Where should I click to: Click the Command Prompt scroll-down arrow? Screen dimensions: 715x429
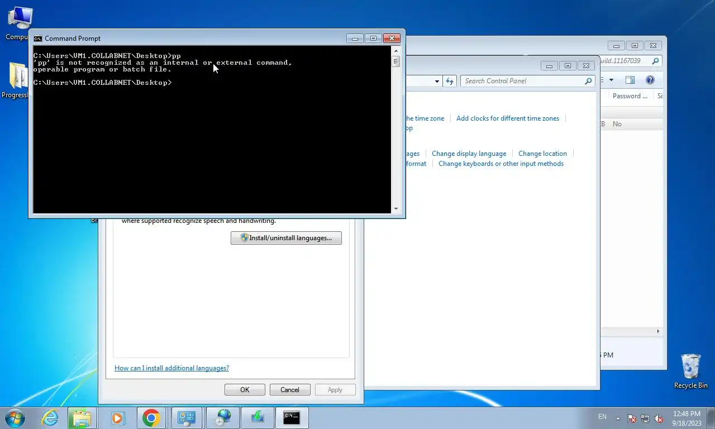396,209
